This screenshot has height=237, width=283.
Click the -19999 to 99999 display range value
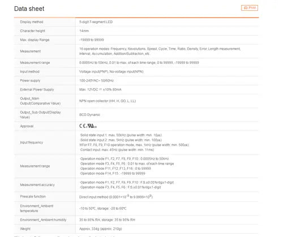(x=92, y=40)
